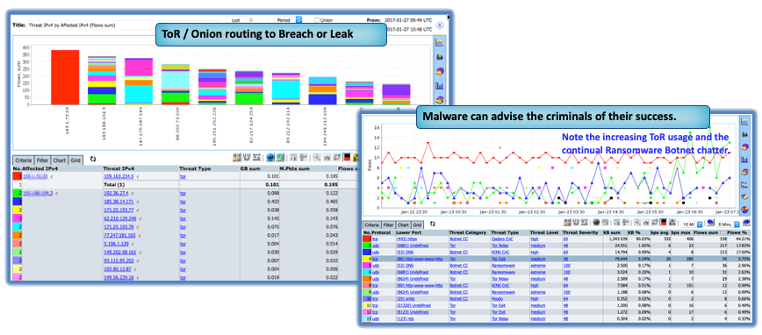
Task: Click the refresh icon beside the left Grid tab
Action: [x=93, y=159]
